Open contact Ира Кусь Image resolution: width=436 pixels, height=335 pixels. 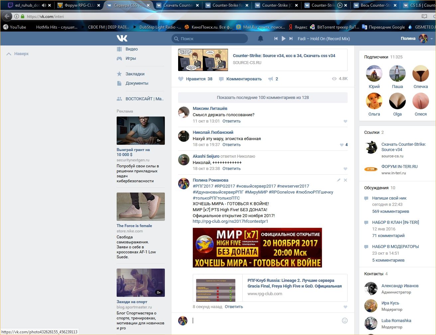(390, 303)
